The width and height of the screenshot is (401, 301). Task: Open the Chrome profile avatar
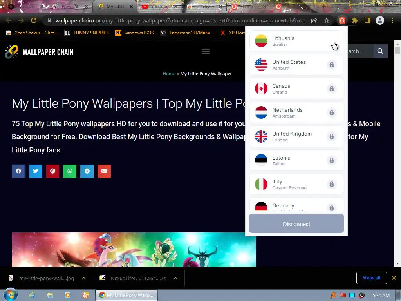380,20
